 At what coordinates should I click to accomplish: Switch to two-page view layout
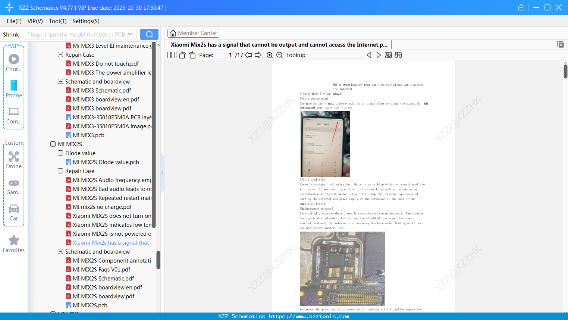(170, 55)
